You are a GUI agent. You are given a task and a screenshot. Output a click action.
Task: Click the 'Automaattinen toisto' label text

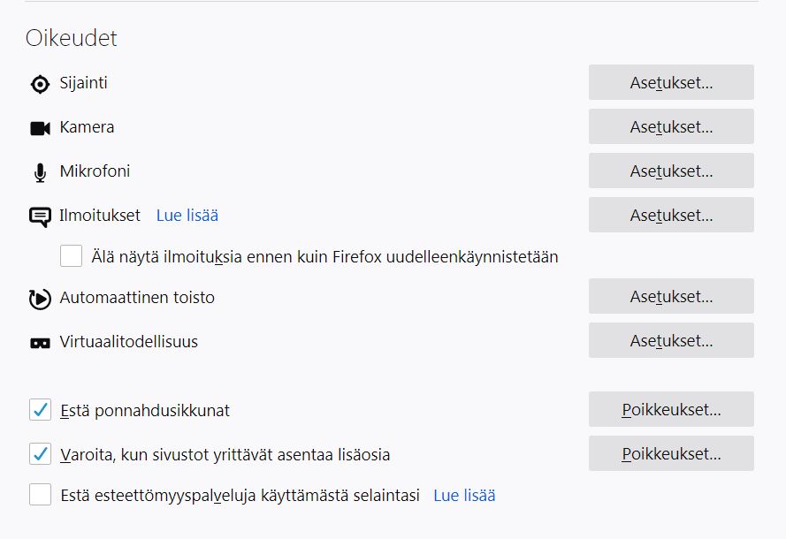coord(137,298)
